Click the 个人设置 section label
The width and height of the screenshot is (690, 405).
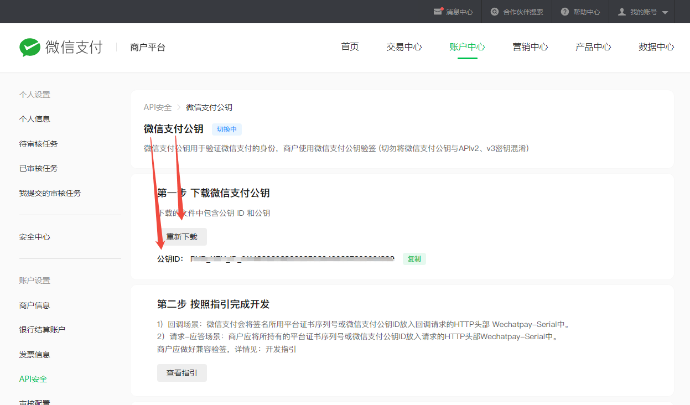point(34,95)
